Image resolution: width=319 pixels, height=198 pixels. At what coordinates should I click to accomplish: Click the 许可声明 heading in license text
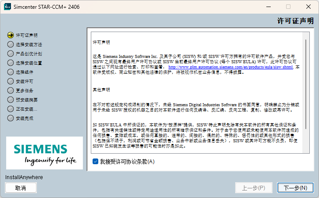point(101,42)
